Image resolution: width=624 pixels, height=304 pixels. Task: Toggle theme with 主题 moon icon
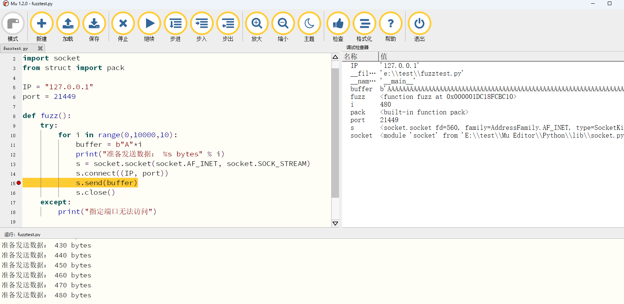(309, 27)
